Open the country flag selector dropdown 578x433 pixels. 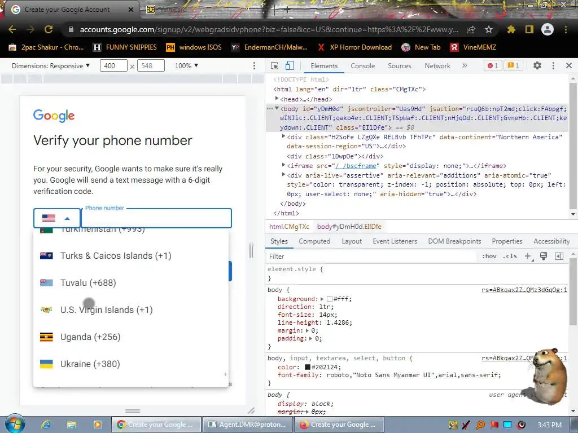click(x=57, y=218)
